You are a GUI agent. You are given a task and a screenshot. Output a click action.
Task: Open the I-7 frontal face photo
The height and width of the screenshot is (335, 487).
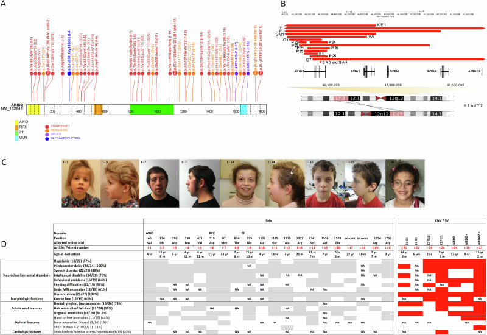[159, 183]
